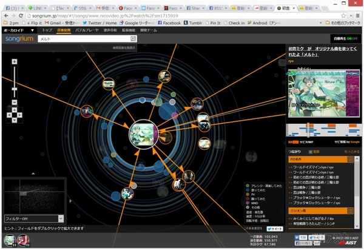Click the ryo author link

point(291,61)
